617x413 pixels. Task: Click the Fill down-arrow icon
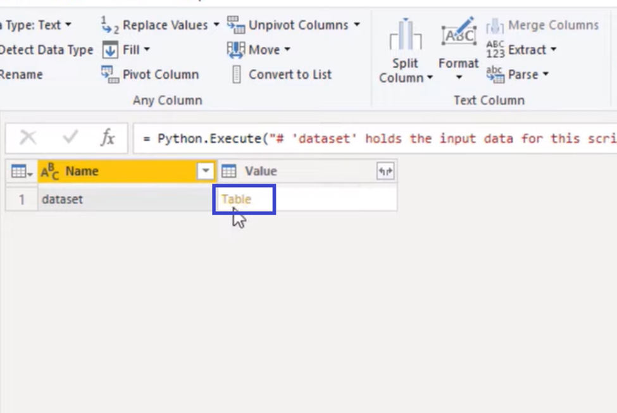[x=109, y=49]
